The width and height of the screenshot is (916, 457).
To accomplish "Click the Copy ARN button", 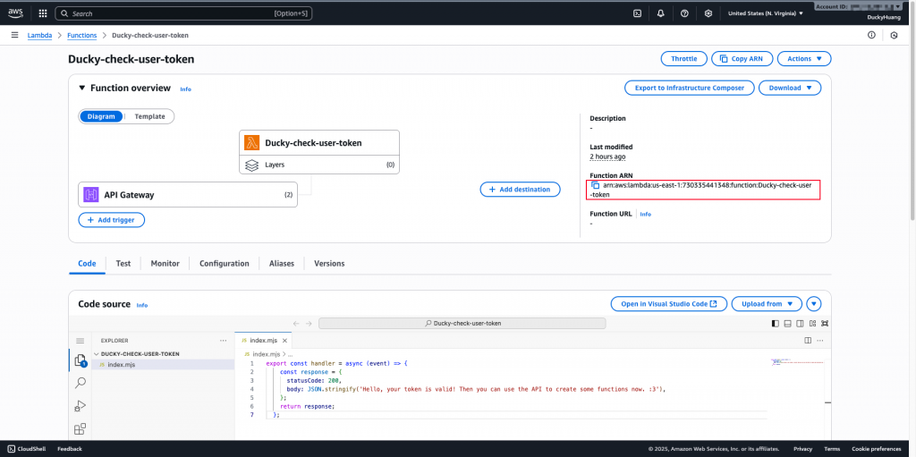I will tap(742, 58).
